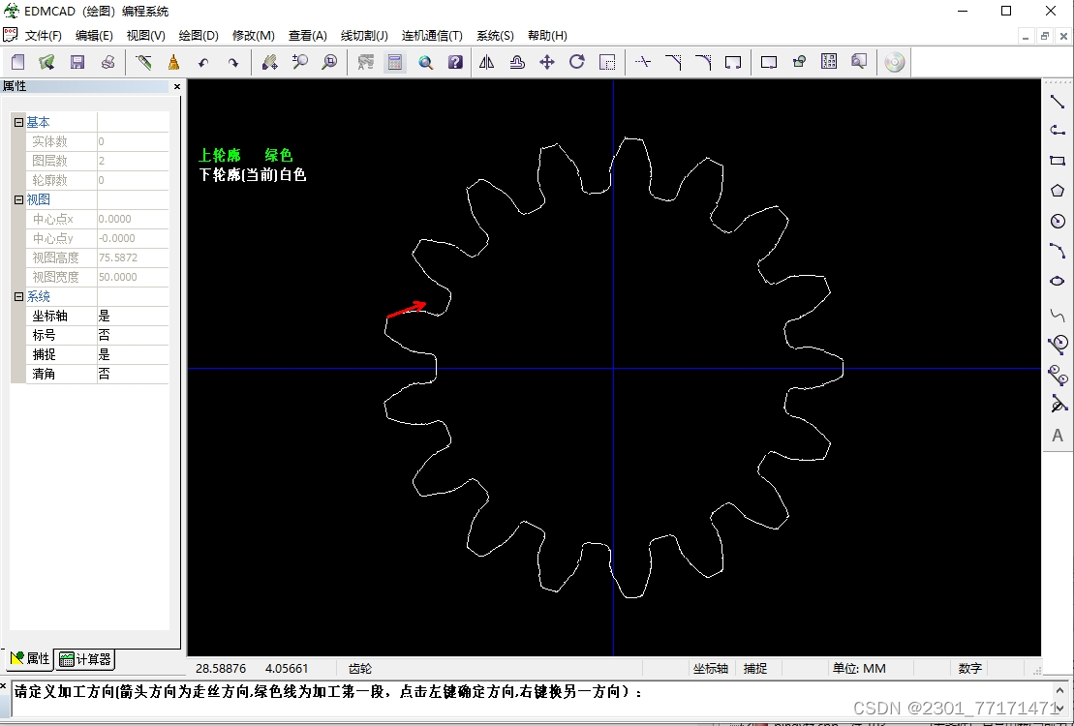The width and height of the screenshot is (1074, 726).
Task: Open the calculator icon in toolbar
Action: pos(394,62)
